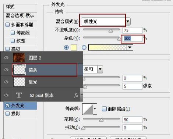Select the 投影 style entry
The height and width of the screenshot is (139, 173).
pyautogui.click(x=15, y=114)
